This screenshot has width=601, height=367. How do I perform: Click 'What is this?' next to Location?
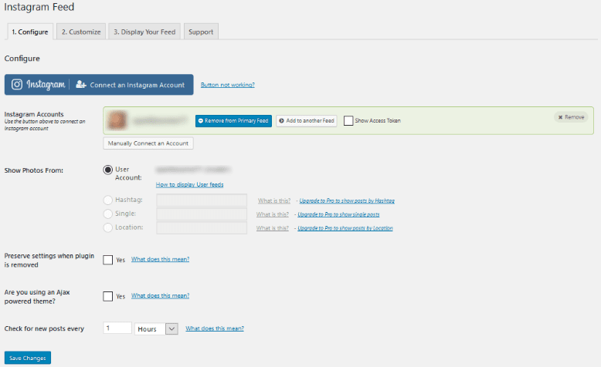click(273, 228)
